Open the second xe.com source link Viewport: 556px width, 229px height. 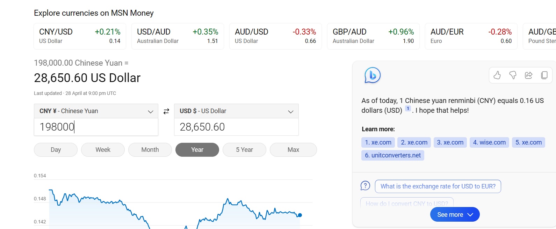(x=414, y=142)
